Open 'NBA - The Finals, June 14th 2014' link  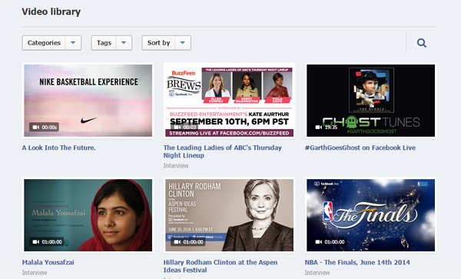click(357, 262)
